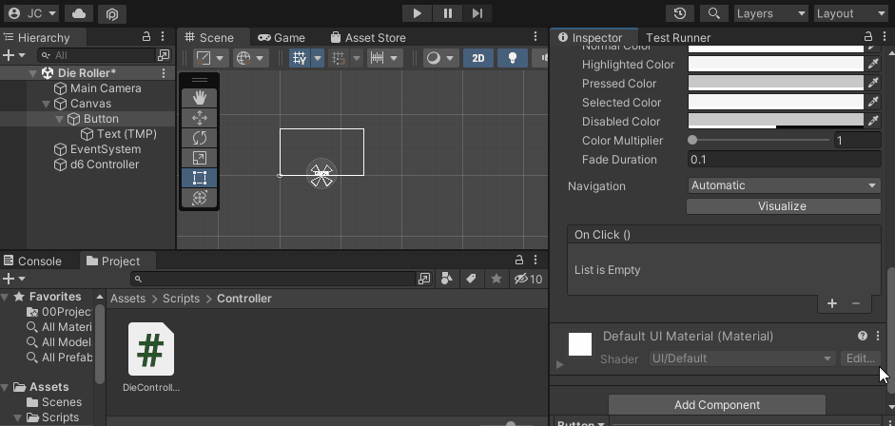895x426 pixels.
Task: Click the Visualize navigation button
Action: 782,206
